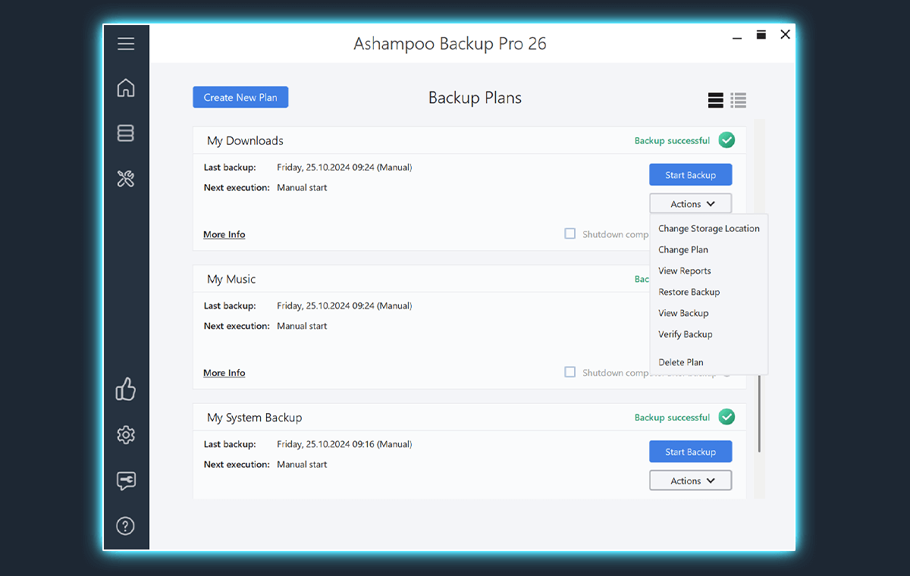
Task: Expand Actions dropdown for My System Backup
Action: (690, 481)
